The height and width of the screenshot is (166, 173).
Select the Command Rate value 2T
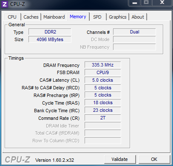click(x=103, y=118)
